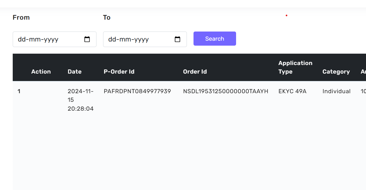Click the NSDL19531250000000TAAYH Order Id cell

tap(226, 91)
